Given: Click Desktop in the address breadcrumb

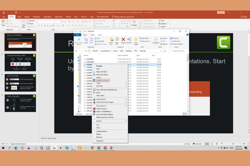Looking at the screenshot, I should click(x=128, y=51).
